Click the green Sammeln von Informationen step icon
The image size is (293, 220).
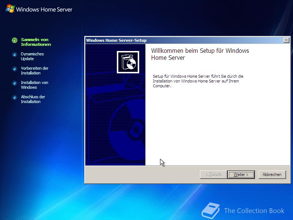pos(15,40)
